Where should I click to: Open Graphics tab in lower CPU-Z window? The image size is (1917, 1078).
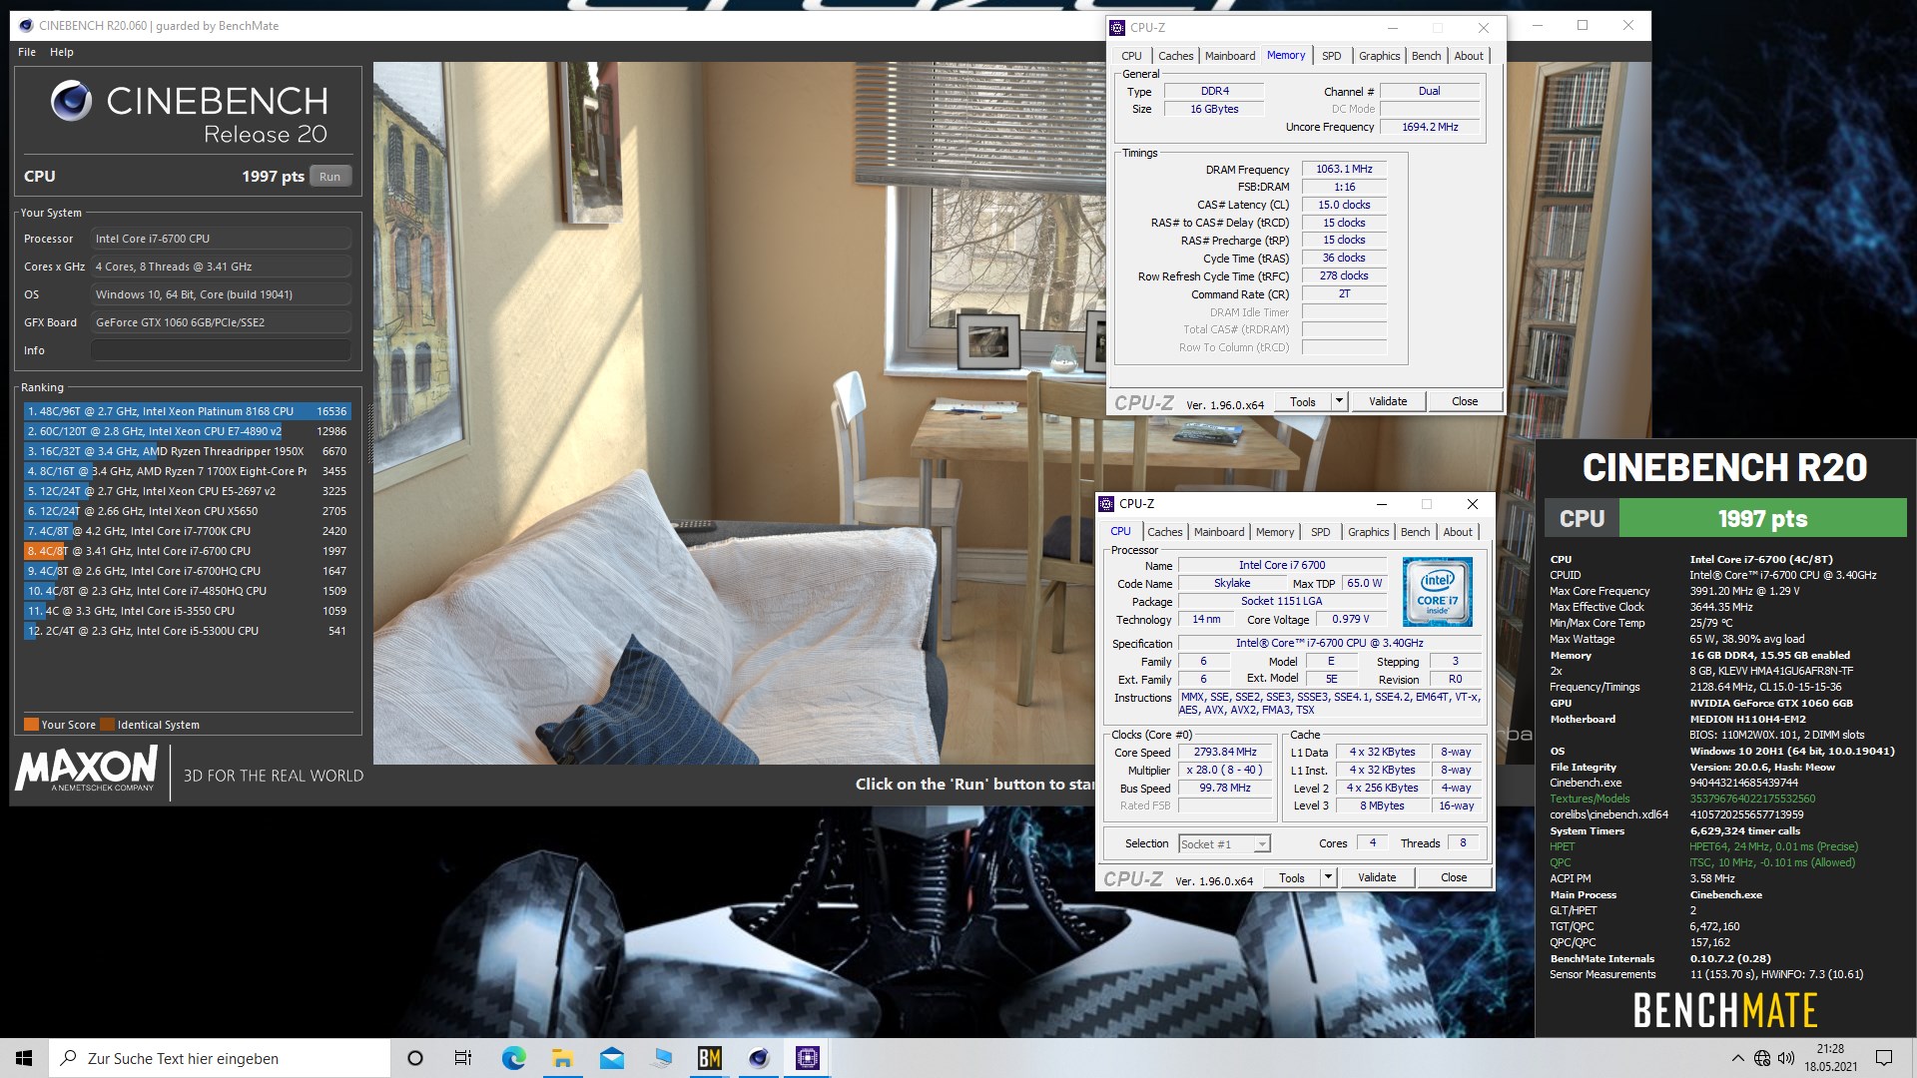click(x=1368, y=532)
